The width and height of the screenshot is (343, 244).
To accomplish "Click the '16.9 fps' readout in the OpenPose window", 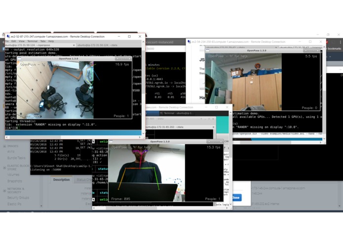I will (x=122, y=64).
